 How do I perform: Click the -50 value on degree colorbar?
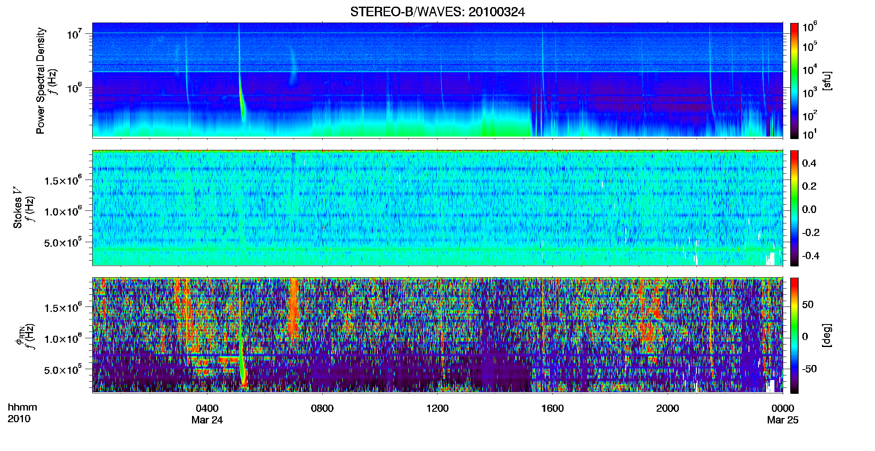[x=809, y=369]
